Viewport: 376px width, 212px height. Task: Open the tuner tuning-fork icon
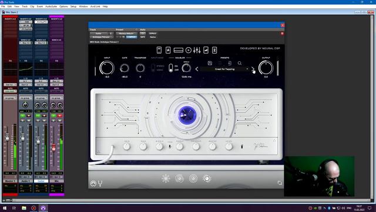pos(100,183)
